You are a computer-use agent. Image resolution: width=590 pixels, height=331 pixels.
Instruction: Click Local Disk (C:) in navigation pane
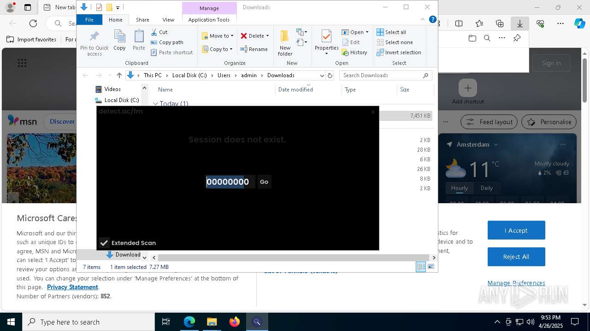point(117,100)
